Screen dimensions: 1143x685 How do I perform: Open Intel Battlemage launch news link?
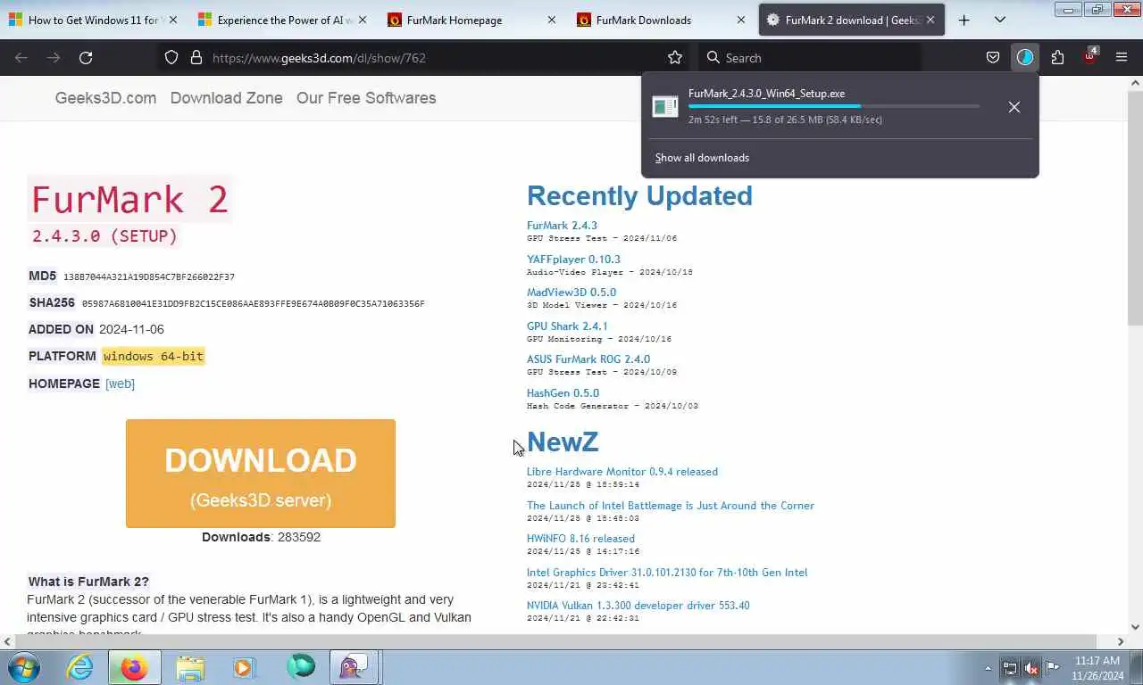671,506
